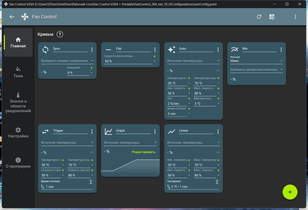Image resolution: width=308 pixels, height=210 pixels.
Task: Open help icon next to Кривые
Action: [x=60, y=34]
